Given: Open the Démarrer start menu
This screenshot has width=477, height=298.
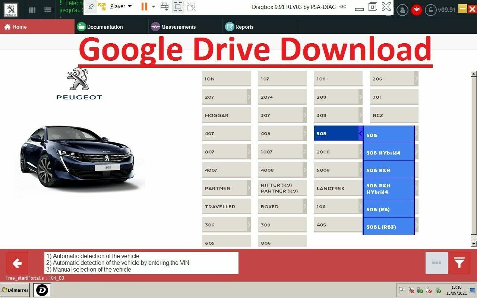Looking at the screenshot, I should point(15,290).
